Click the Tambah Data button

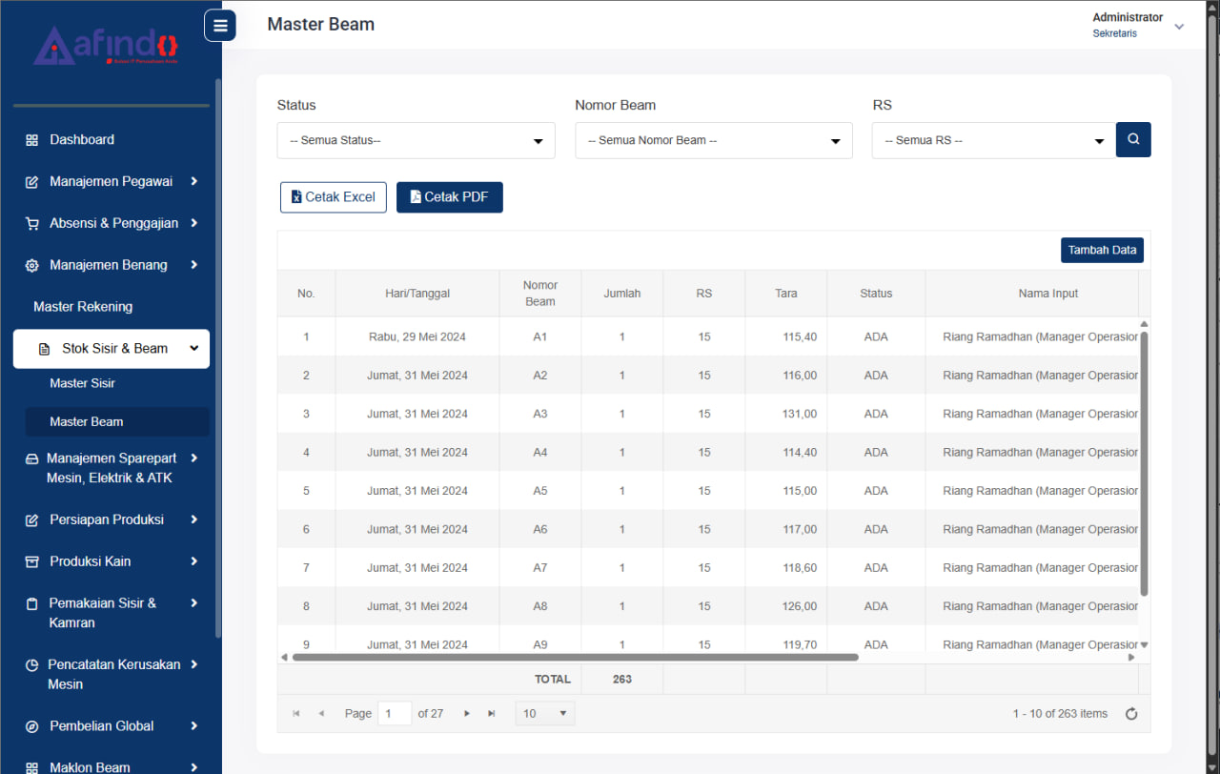pos(1102,250)
